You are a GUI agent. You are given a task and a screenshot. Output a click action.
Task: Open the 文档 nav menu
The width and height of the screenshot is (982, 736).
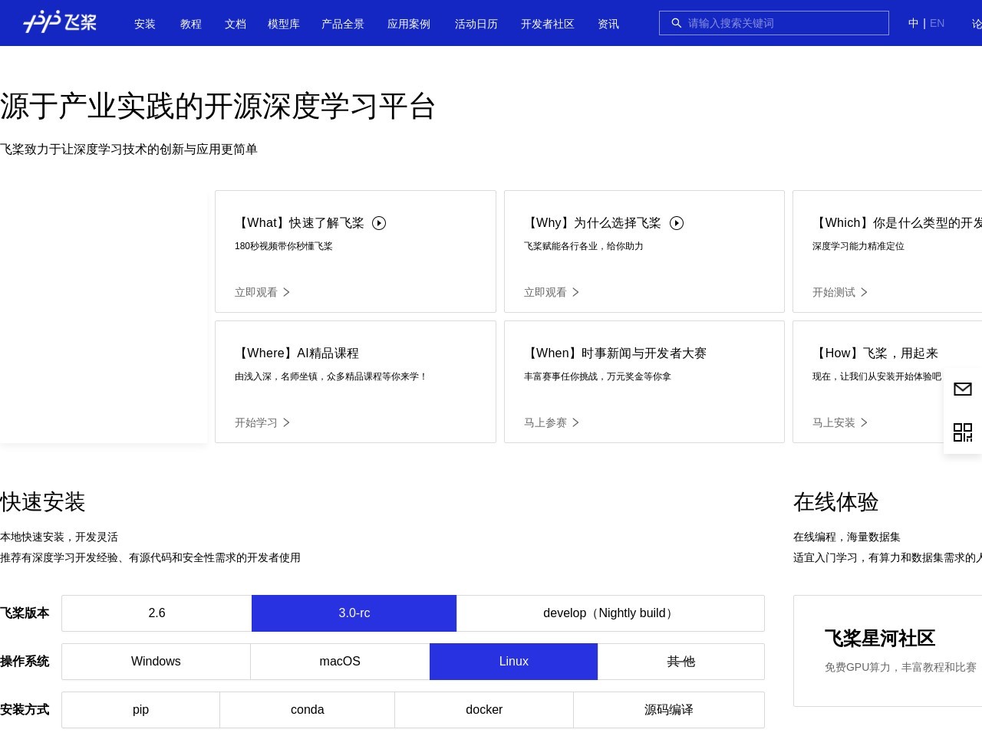point(236,24)
